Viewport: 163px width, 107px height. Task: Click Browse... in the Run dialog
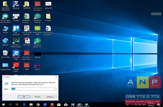point(51,97)
